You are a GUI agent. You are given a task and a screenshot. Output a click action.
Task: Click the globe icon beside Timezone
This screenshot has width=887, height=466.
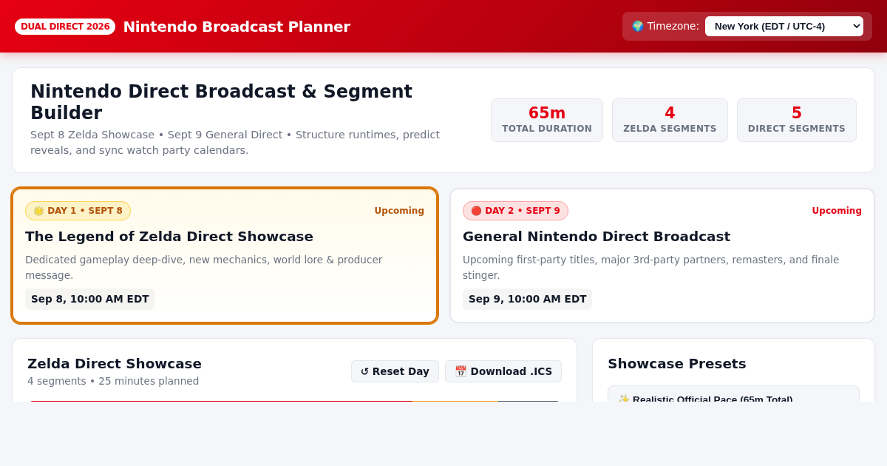[637, 26]
